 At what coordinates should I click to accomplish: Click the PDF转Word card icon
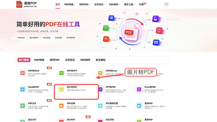pyautogui.click(x=23, y=73)
